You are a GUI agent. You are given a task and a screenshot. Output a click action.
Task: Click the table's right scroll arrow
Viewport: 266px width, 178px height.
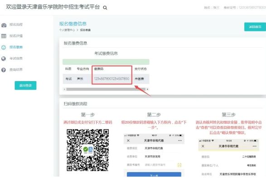click(x=147, y=89)
